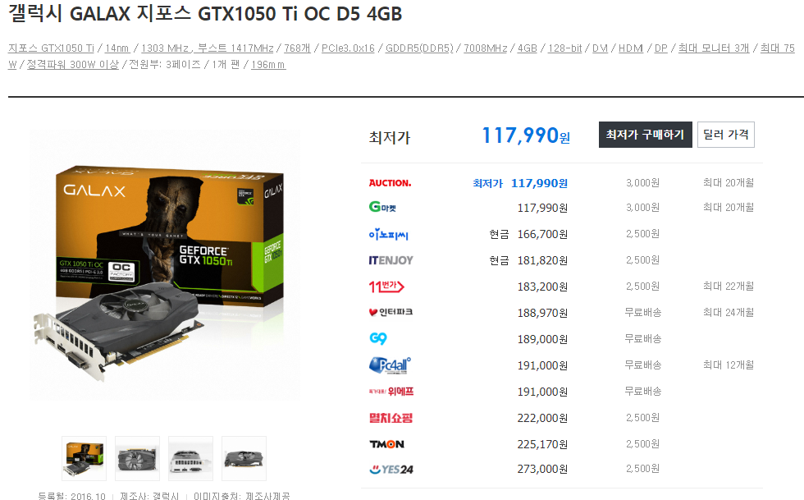
Task: Choose the G9 shop logo
Action: coord(378,339)
